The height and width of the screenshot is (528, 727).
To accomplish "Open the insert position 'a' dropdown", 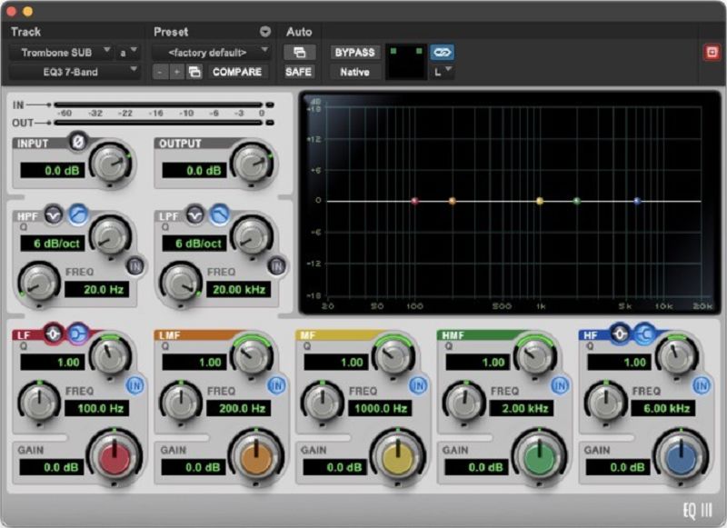I will (127, 53).
